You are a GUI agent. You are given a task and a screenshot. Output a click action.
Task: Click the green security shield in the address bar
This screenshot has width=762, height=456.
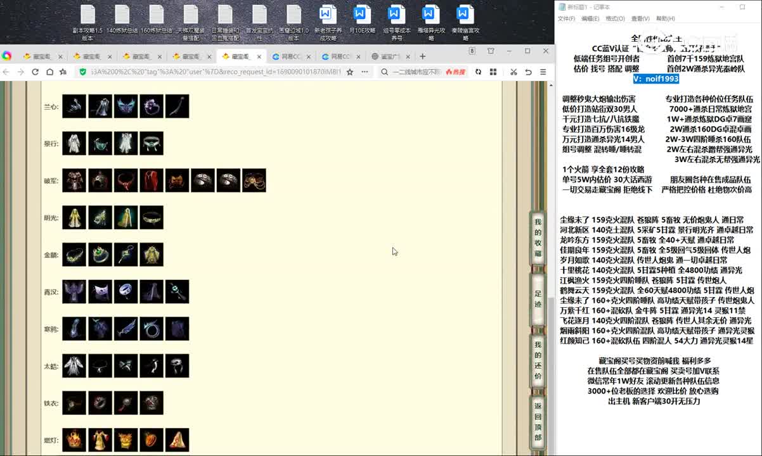coord(83,72)
